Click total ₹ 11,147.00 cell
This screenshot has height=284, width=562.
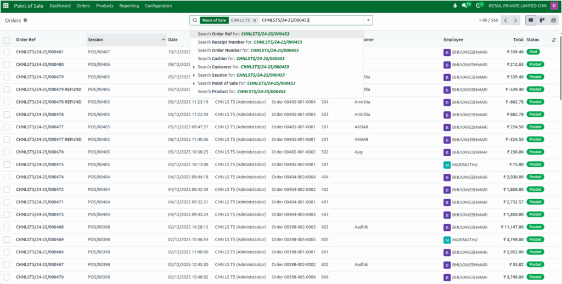(x=512, y=227)
